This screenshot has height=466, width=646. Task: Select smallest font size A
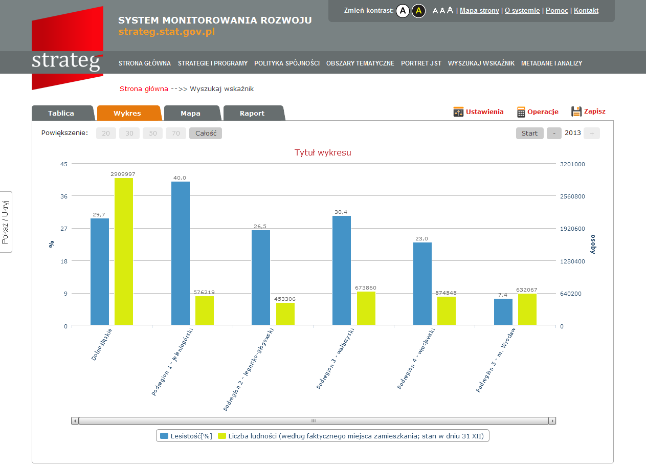tap(435, 11)
